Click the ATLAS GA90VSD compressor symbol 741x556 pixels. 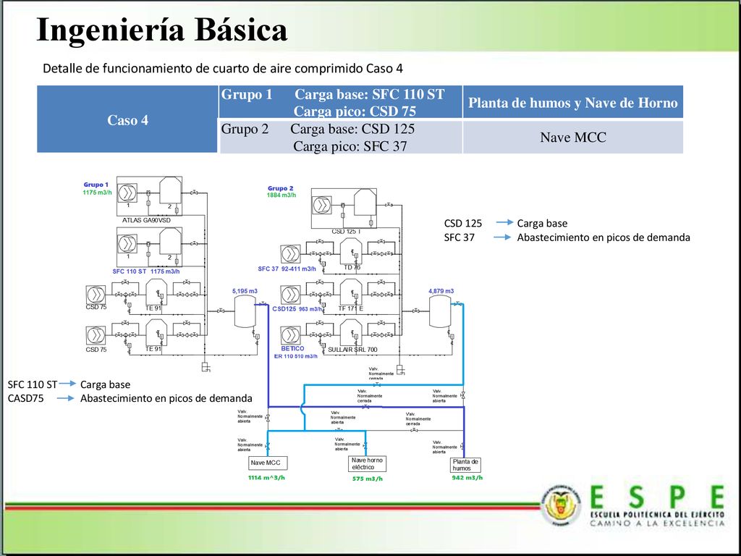[x=127, y=193]
